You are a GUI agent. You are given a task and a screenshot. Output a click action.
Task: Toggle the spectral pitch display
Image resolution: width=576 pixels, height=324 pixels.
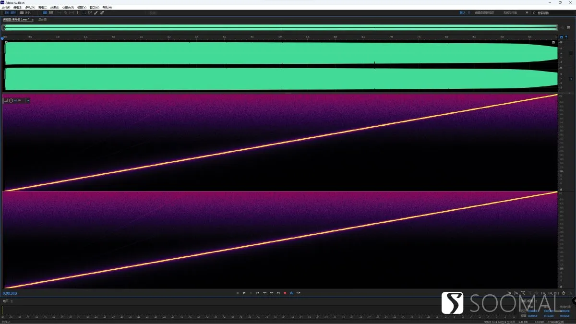click(50, 12)
